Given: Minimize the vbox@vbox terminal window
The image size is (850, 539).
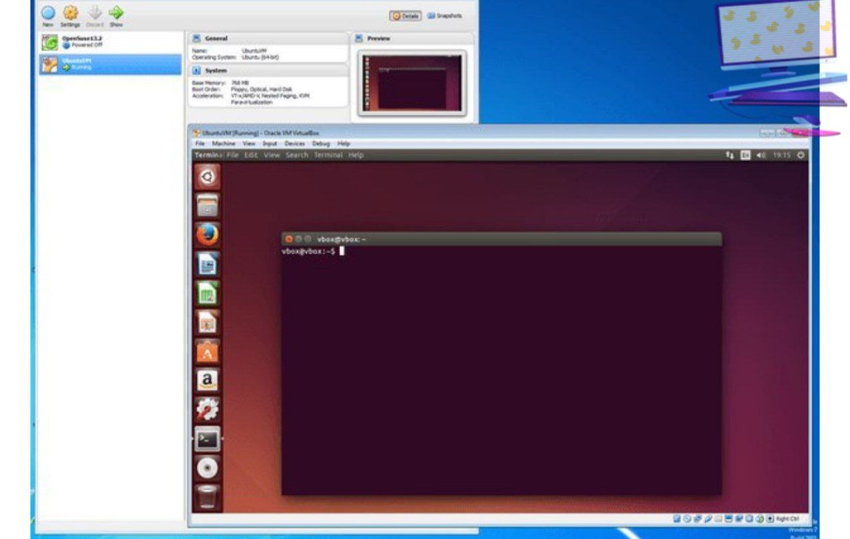Looking at the screenshot, I should coord(298,239).
